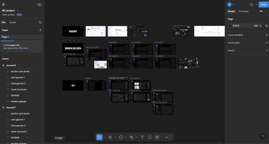Viewport: 269px width, 144px height.
Task: Select the Move tool in bottom toolbar
Action: pos(99,137)
